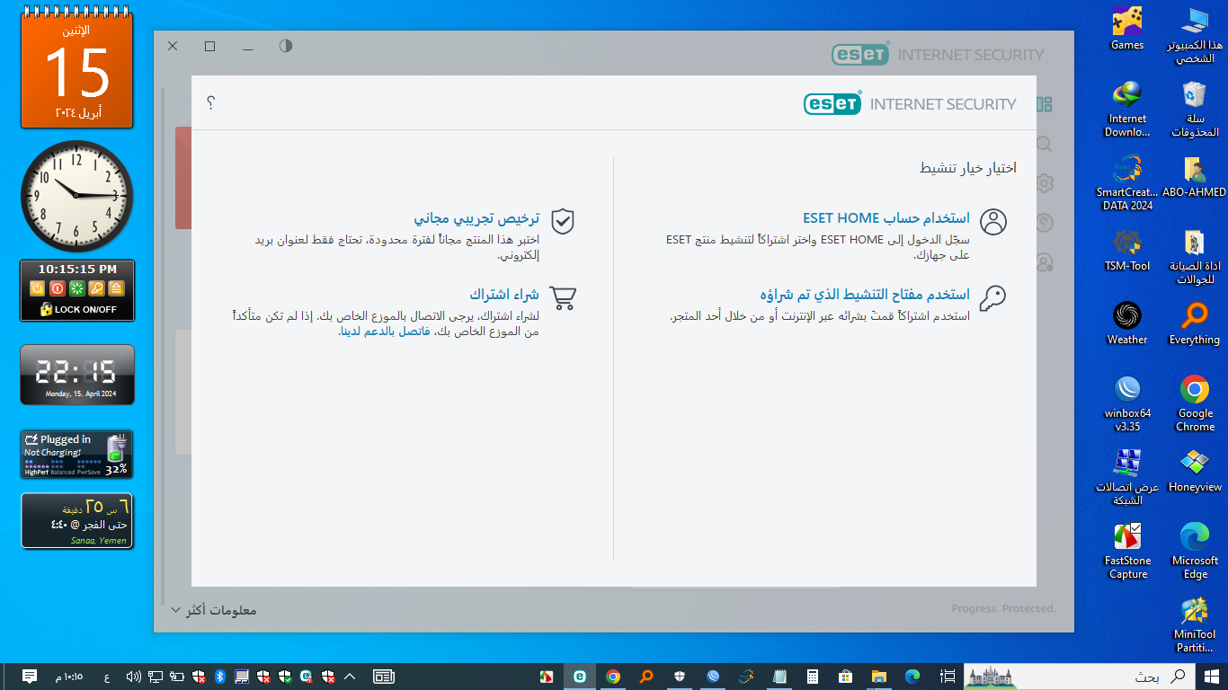Open Weather desktop shortcut

coord(1127,324)
